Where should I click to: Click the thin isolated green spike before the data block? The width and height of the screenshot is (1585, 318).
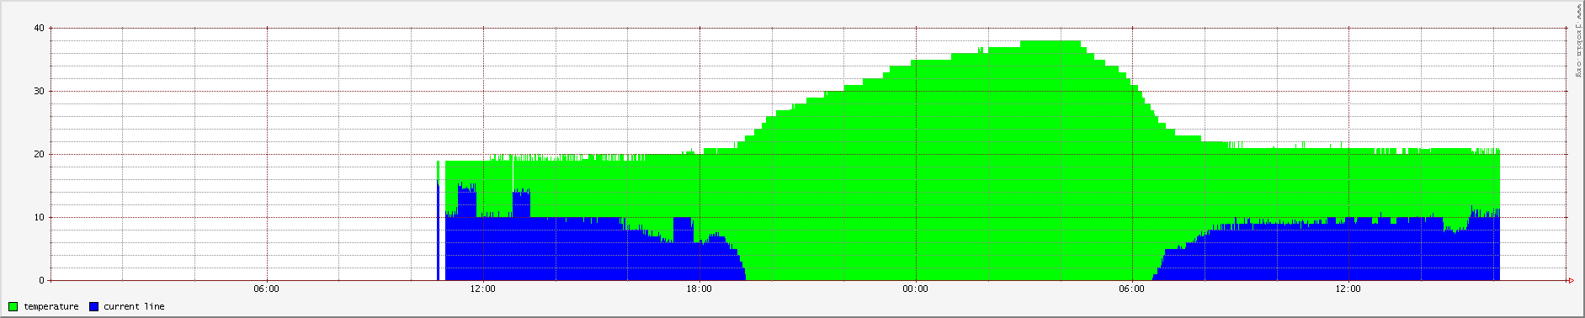(x=438, y=171)
